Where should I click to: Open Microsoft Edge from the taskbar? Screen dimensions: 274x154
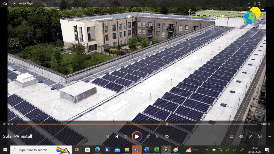(98, 150)
